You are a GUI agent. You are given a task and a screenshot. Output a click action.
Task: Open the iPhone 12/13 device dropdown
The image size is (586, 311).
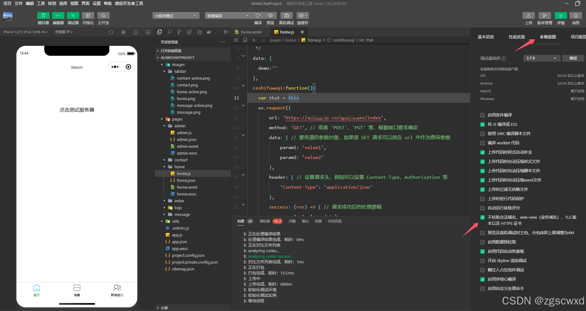[x=25, y=32]
